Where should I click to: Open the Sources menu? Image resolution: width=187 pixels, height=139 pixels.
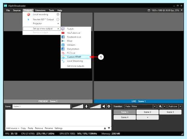click(x=17, y=11)
